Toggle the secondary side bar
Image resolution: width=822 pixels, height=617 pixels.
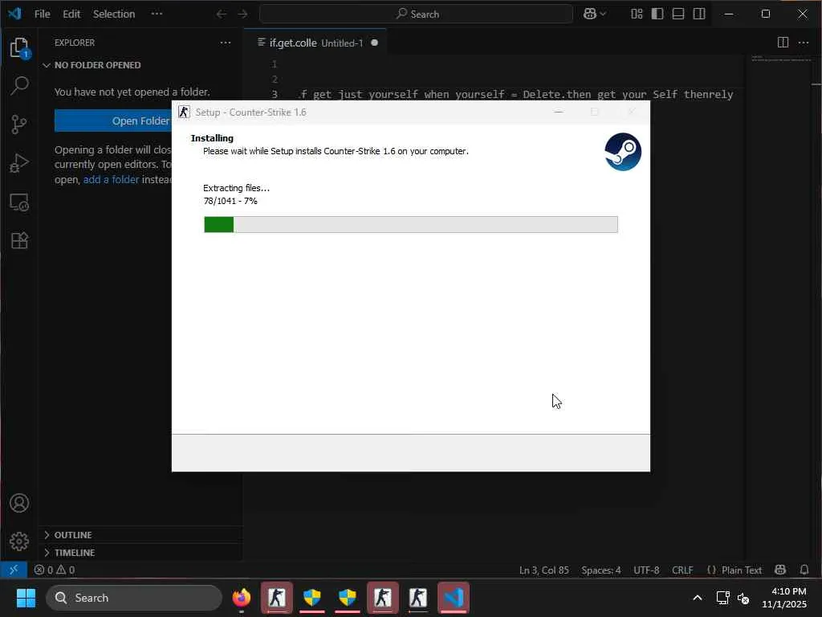click(x=699, y=14)
